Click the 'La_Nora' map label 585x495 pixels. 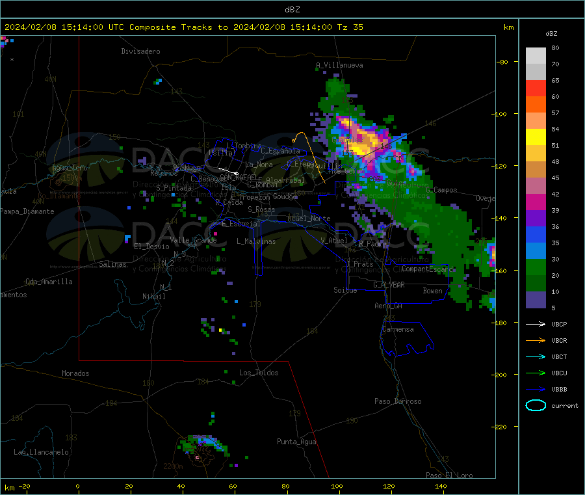[259, 165]
